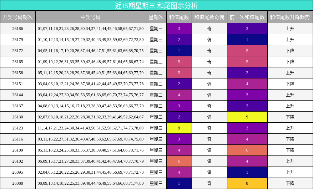Click the orange previous-tail cell 6 in row 26109
This screenshot has height=189, width=313.
247,150
